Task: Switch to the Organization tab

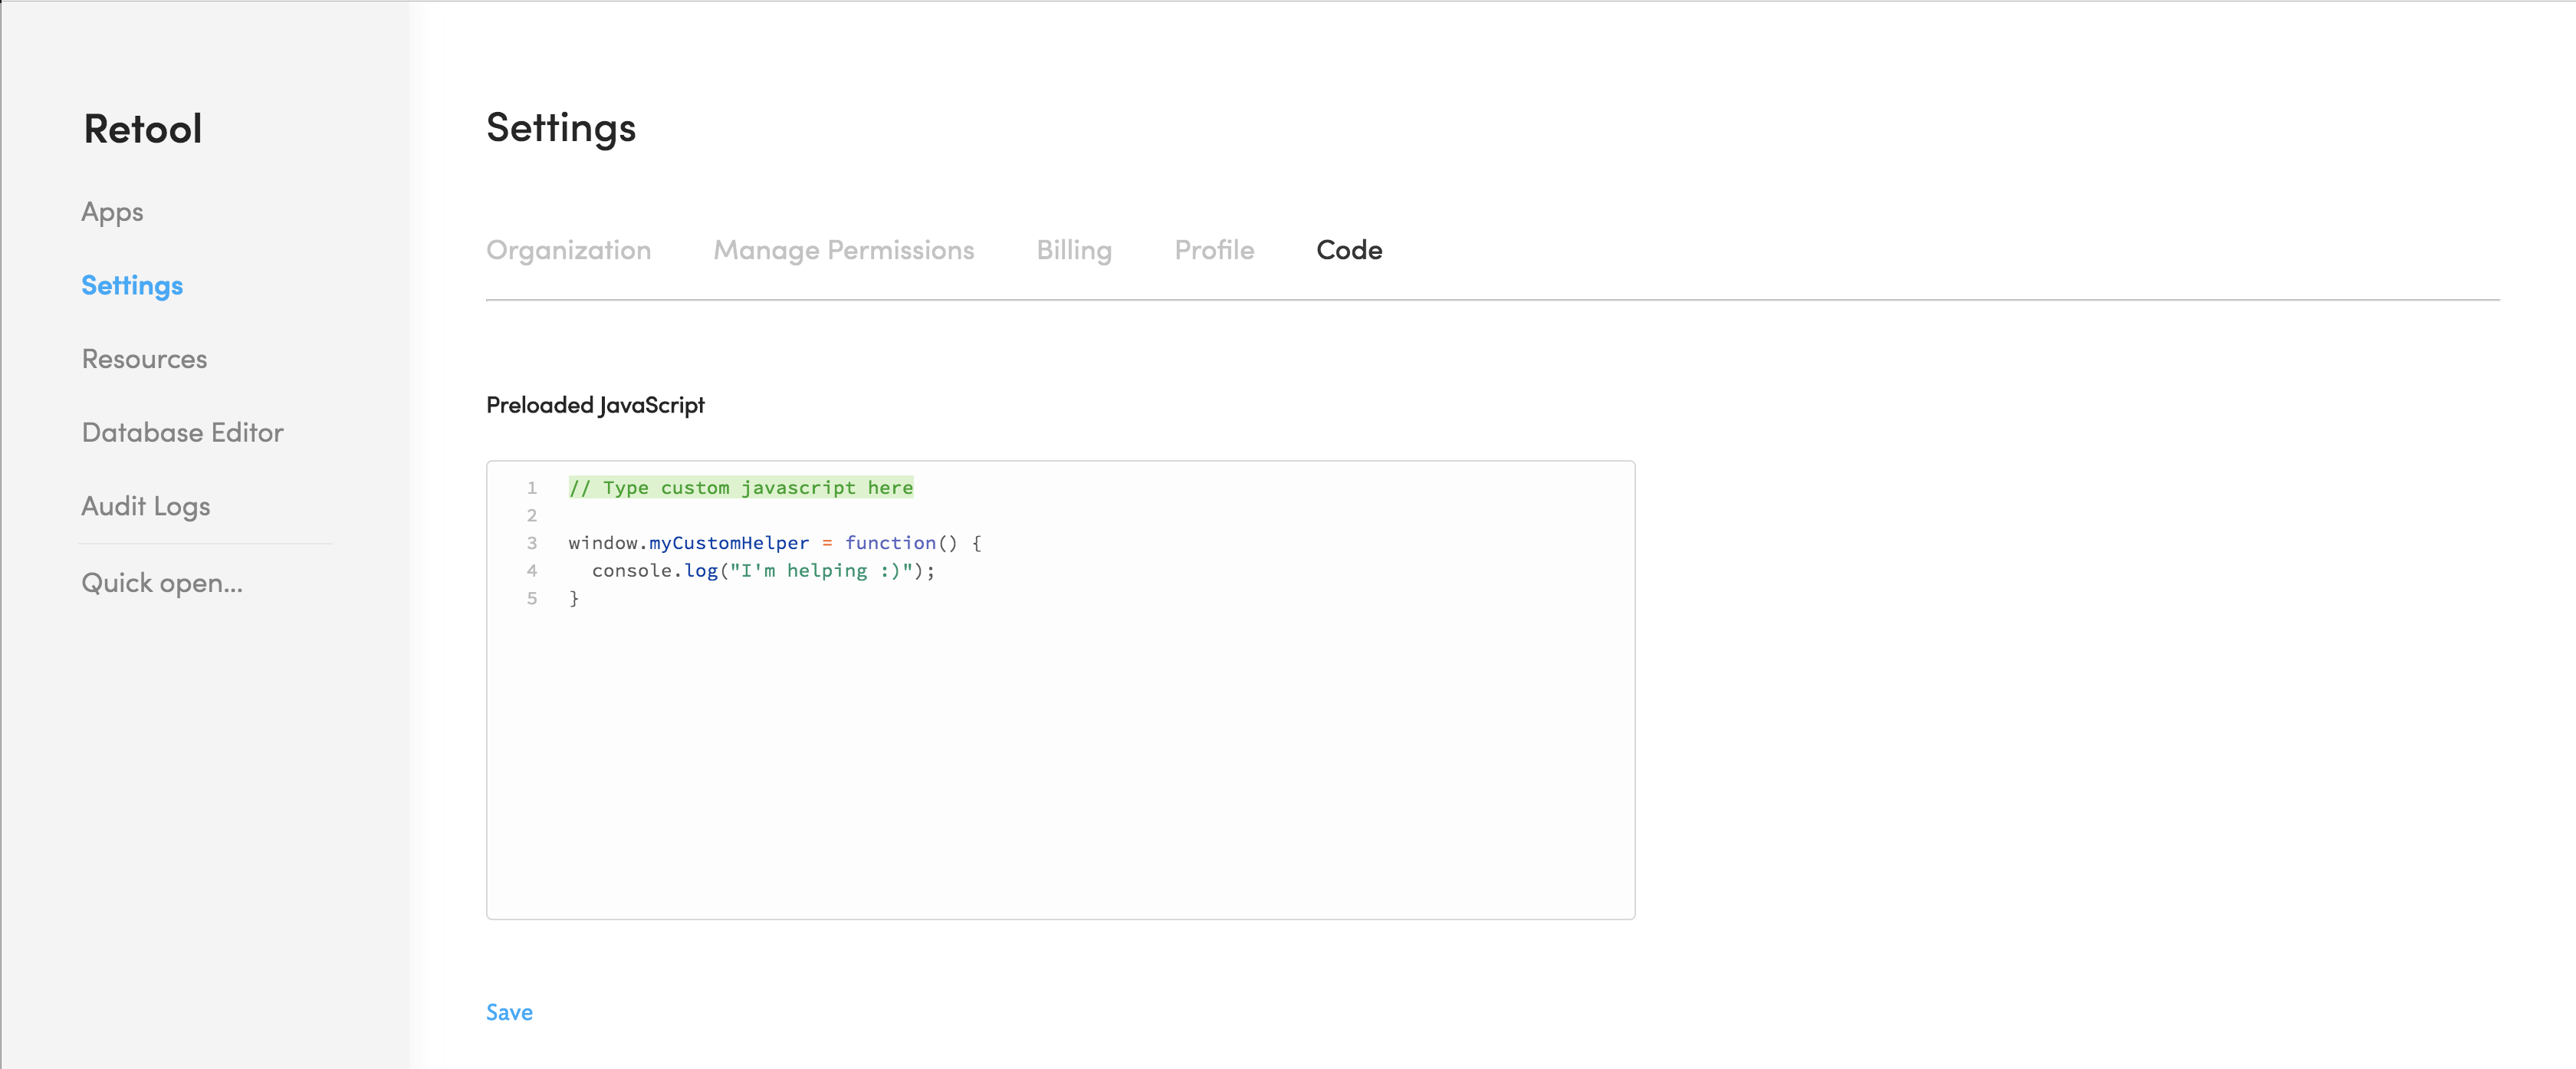Action: coord(568,250)
